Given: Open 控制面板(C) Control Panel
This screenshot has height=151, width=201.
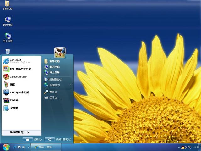Looking at the screenshot, I should pos(57,80).
